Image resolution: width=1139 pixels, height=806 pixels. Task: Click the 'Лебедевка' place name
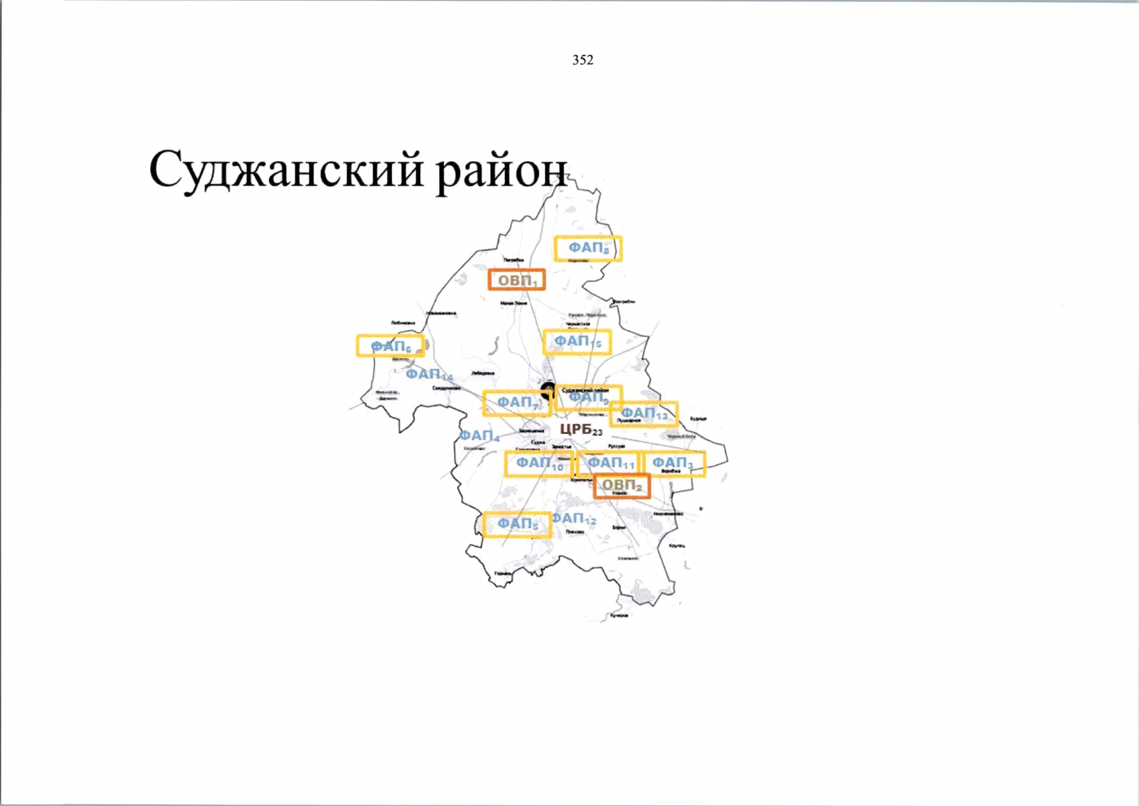point(483,373)
